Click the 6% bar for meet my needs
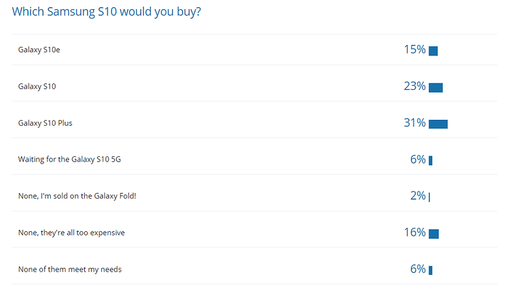 coord(430,270)
